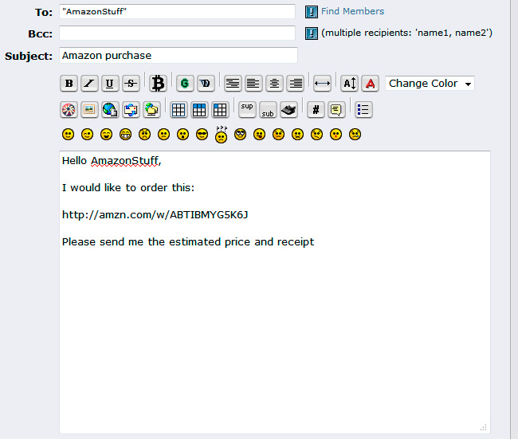This screenshot has width=518, height=439.
Task: Click the 'Hello AmazonStuff,' line
Action: coord(112,161)
